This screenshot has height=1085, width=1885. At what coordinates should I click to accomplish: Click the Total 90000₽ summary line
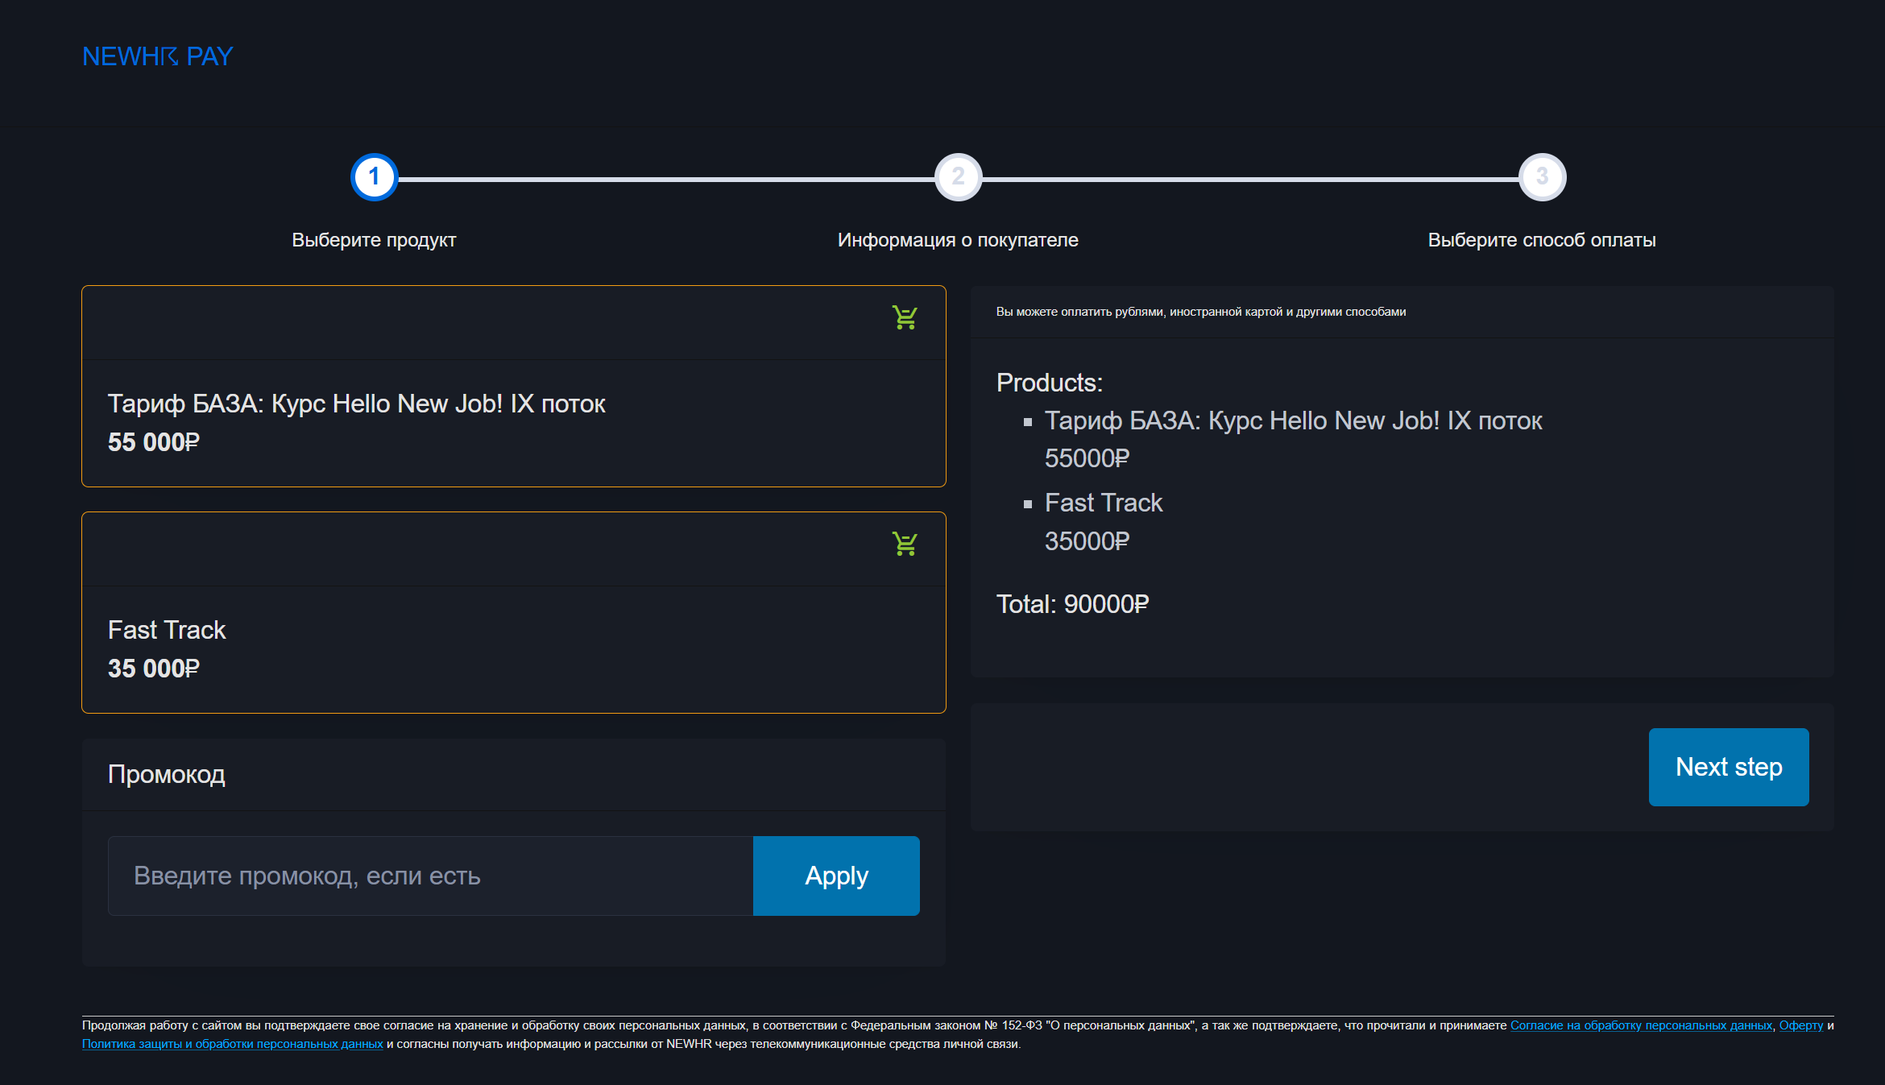coord(1072,604)
